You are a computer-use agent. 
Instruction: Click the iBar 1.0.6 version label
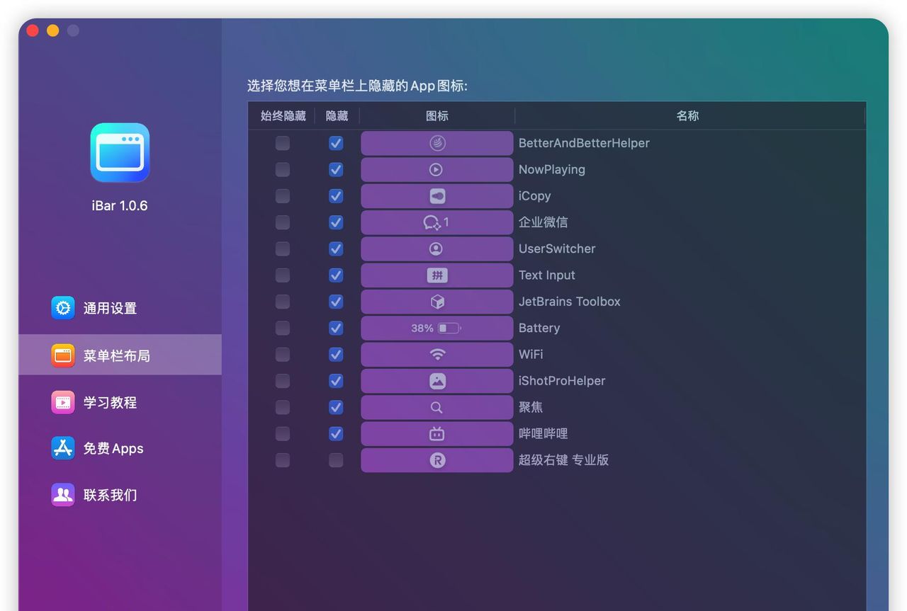pyautogui.click(x=120, y=206)
